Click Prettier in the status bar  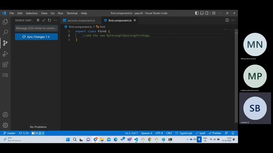(x=215, y=133)
